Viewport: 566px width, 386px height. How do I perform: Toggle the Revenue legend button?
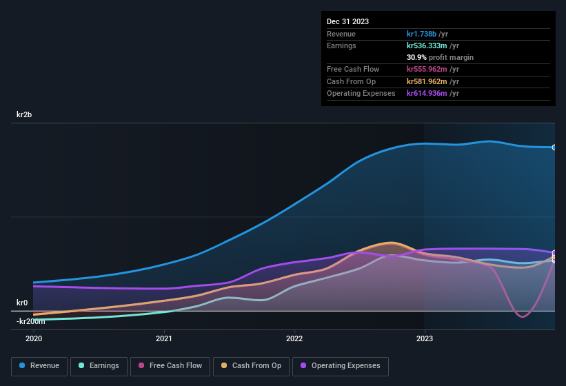39,366
